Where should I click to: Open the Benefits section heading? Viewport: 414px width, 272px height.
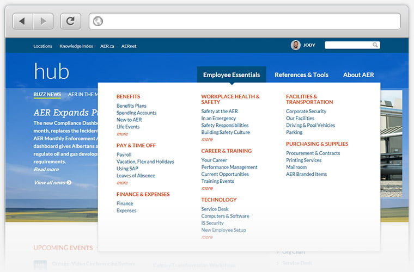click(x=129, y=96)
